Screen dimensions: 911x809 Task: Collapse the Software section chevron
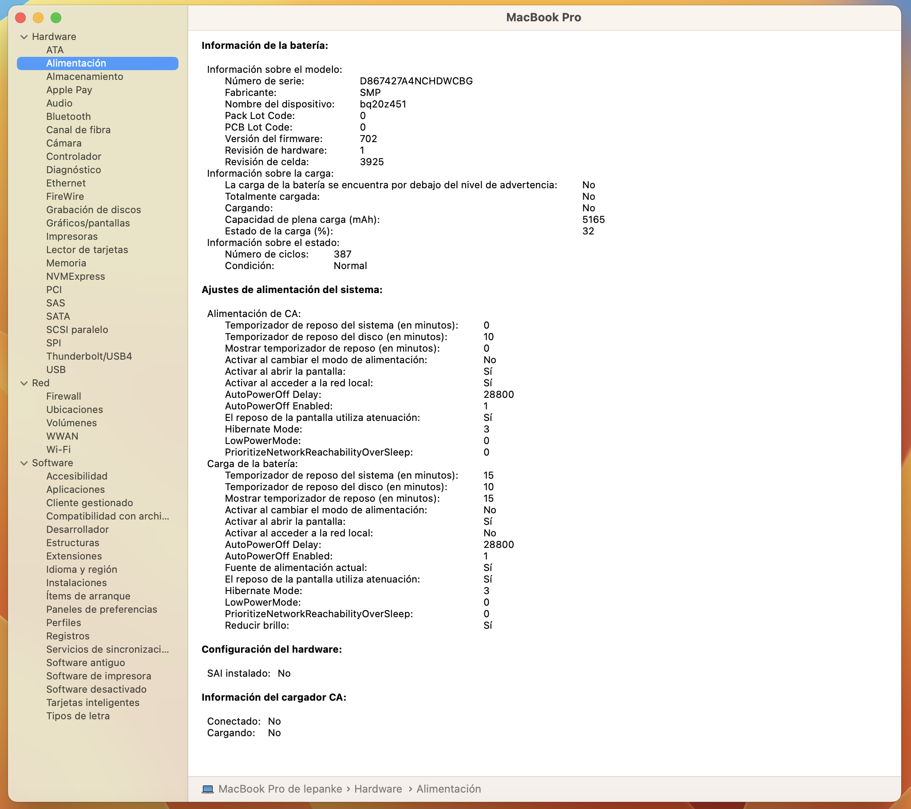[24, 463]
